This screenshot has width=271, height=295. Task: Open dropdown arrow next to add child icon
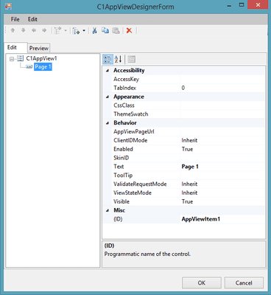[84, 30]
